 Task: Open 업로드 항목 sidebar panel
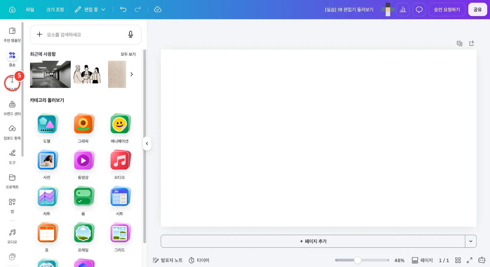coord(12,132)
